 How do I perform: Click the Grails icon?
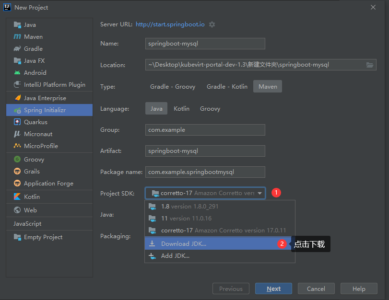pyautogui.click(x=17, y=171)
